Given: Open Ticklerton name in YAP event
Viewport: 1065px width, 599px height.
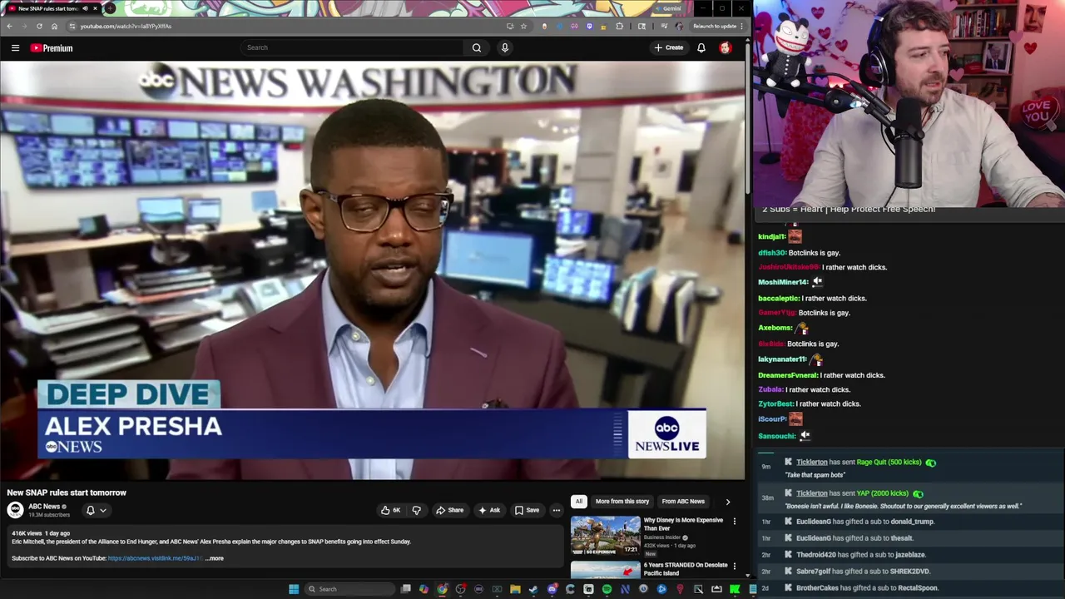Looking at the screenshot, I should point(812,493).
